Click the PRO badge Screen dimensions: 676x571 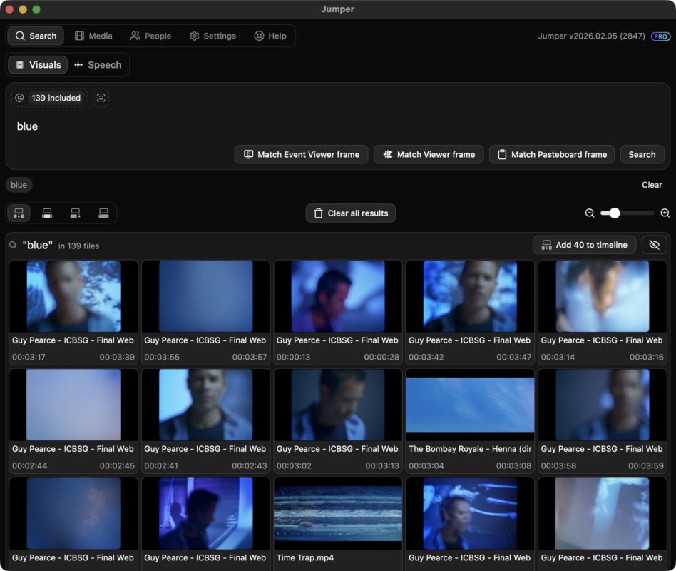click(660, 36)
